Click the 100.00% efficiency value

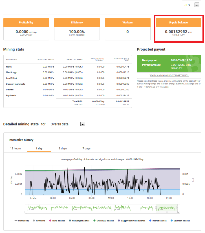(77, 32)
